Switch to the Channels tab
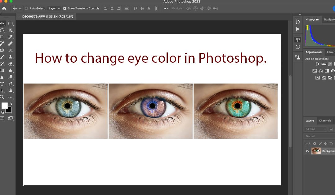 click(326, 120)
